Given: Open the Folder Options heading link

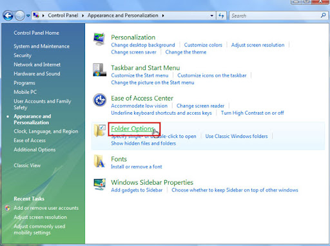Looking at the screenshot, I should [133, 129].
